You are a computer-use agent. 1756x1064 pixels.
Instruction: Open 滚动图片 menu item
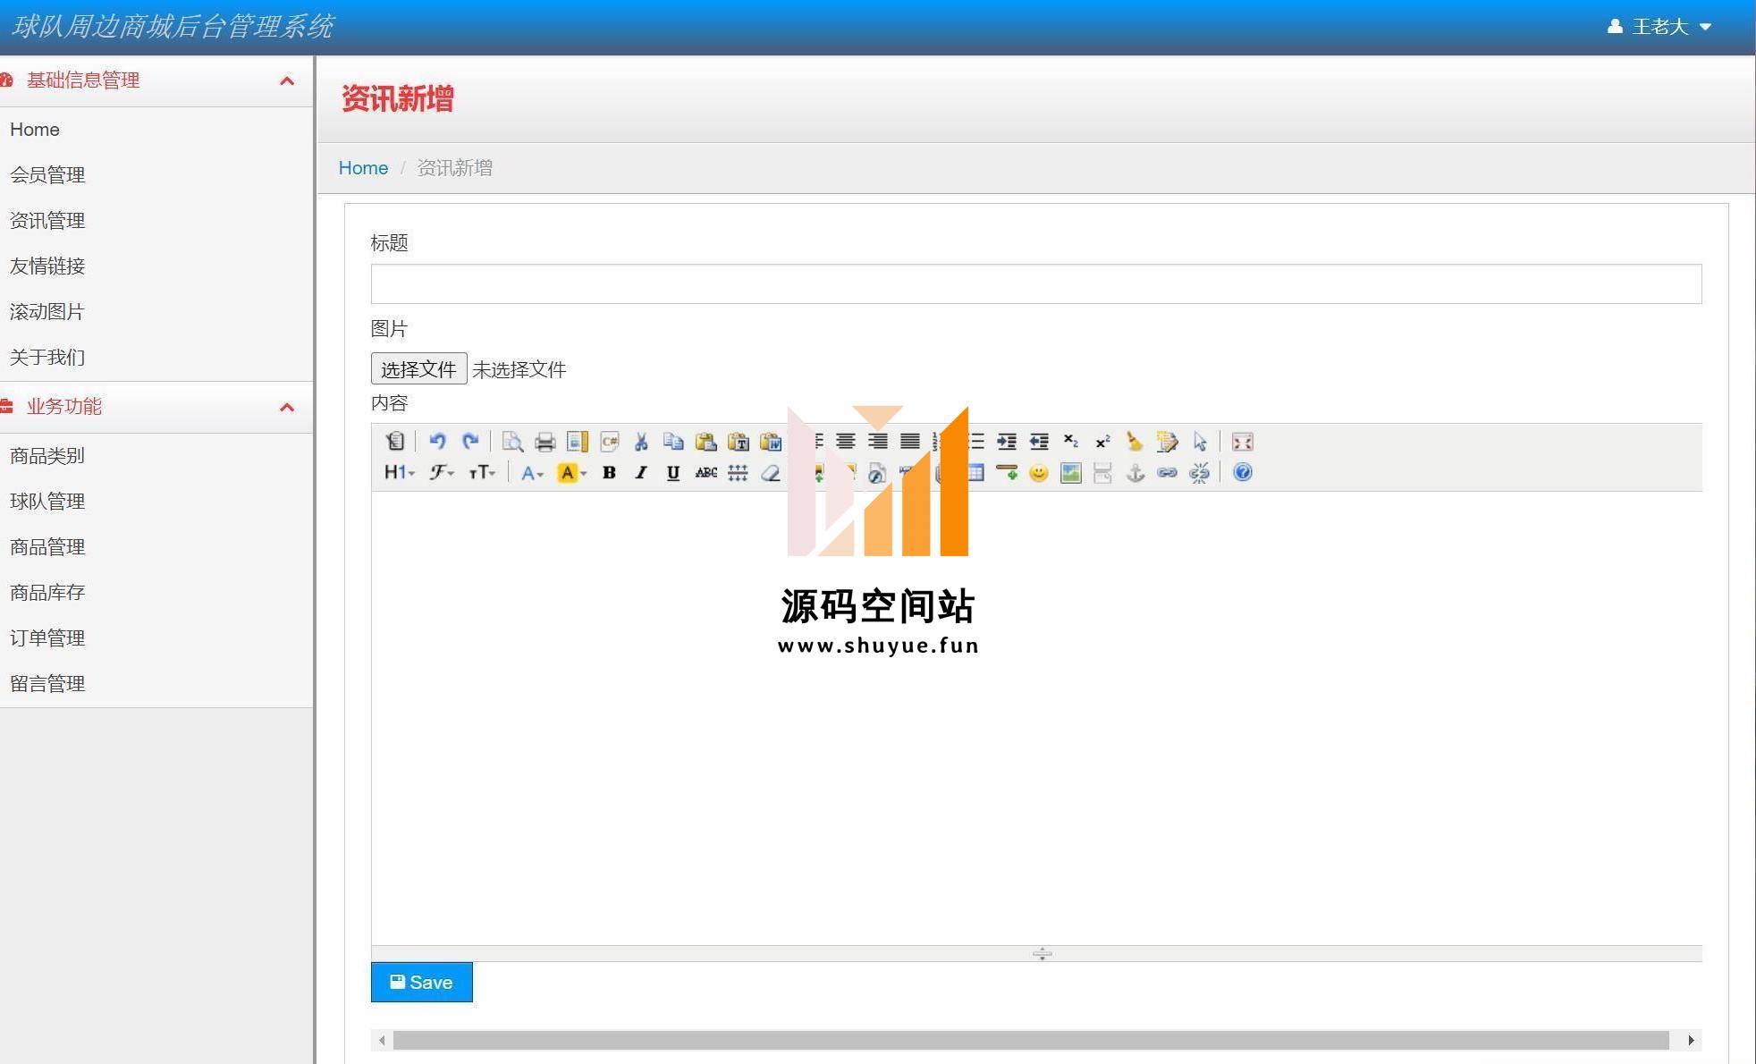click(x=47, y=312)
